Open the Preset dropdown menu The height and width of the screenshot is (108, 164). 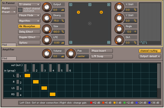9,12
